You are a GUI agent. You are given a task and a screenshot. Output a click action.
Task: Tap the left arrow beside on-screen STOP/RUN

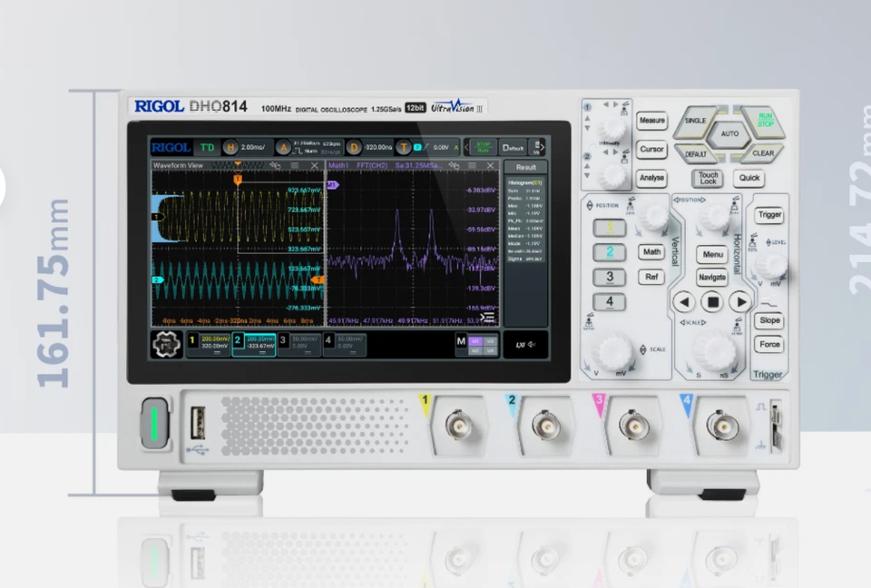point(466,147)
